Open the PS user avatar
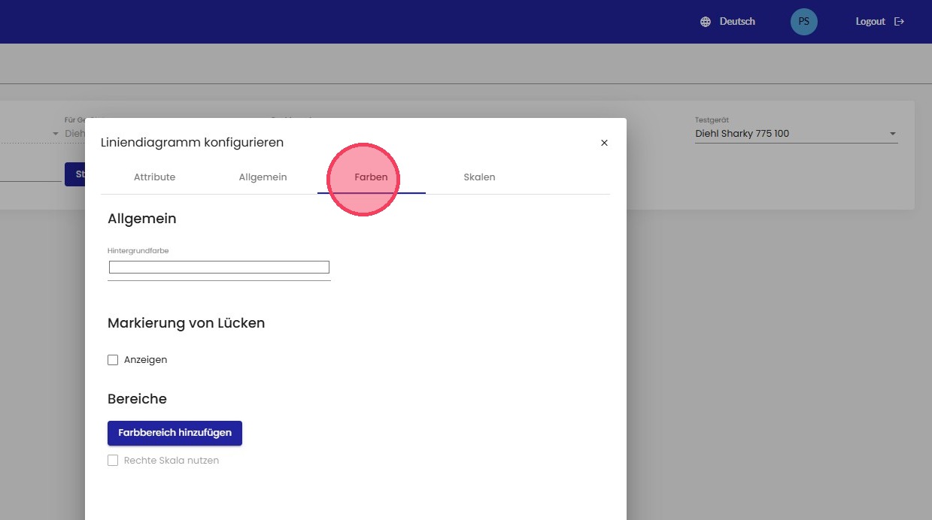 [x=803, y=22]
